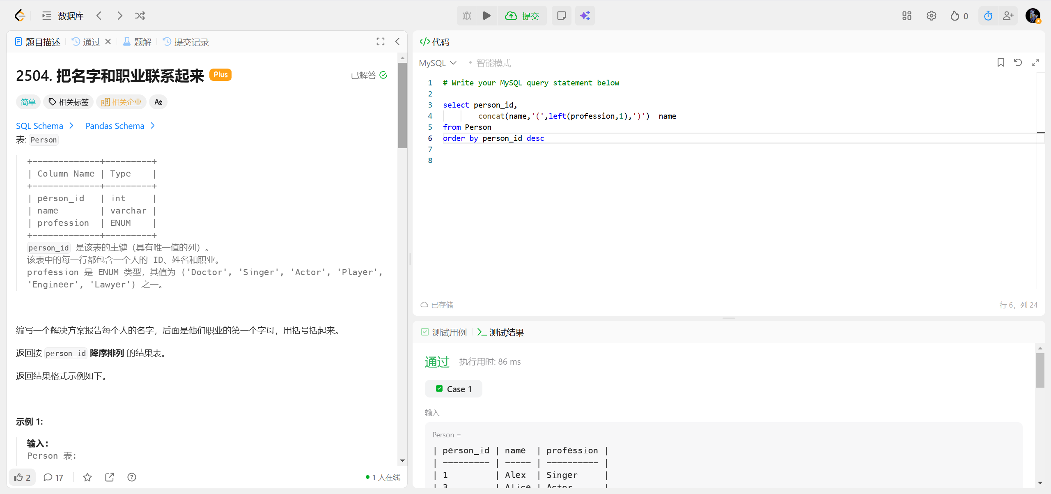The height and width of the screenshot is (494, 1051).
Task: Open the layout grid icon
Action: pyautogui.click(x=906, y=16)
